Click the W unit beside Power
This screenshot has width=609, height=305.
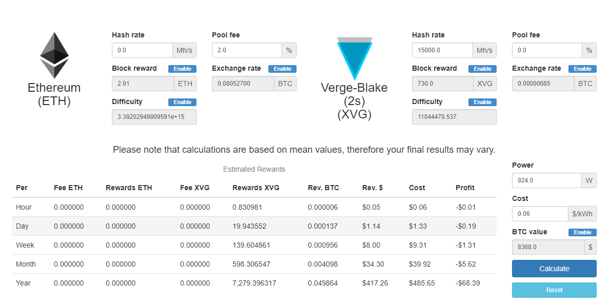589,180
